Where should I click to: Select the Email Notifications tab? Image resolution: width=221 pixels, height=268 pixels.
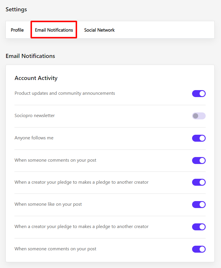54,30
